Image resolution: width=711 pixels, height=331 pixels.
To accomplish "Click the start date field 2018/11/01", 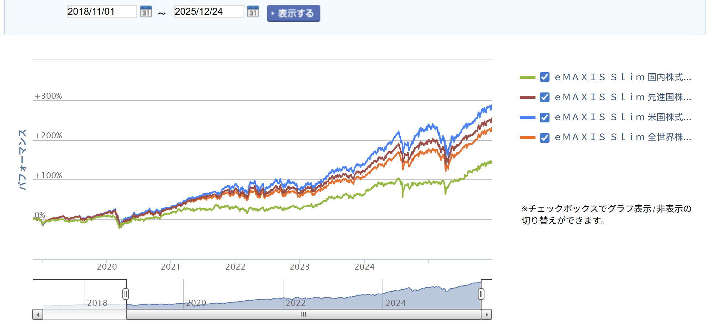I will tap(101, 12).
